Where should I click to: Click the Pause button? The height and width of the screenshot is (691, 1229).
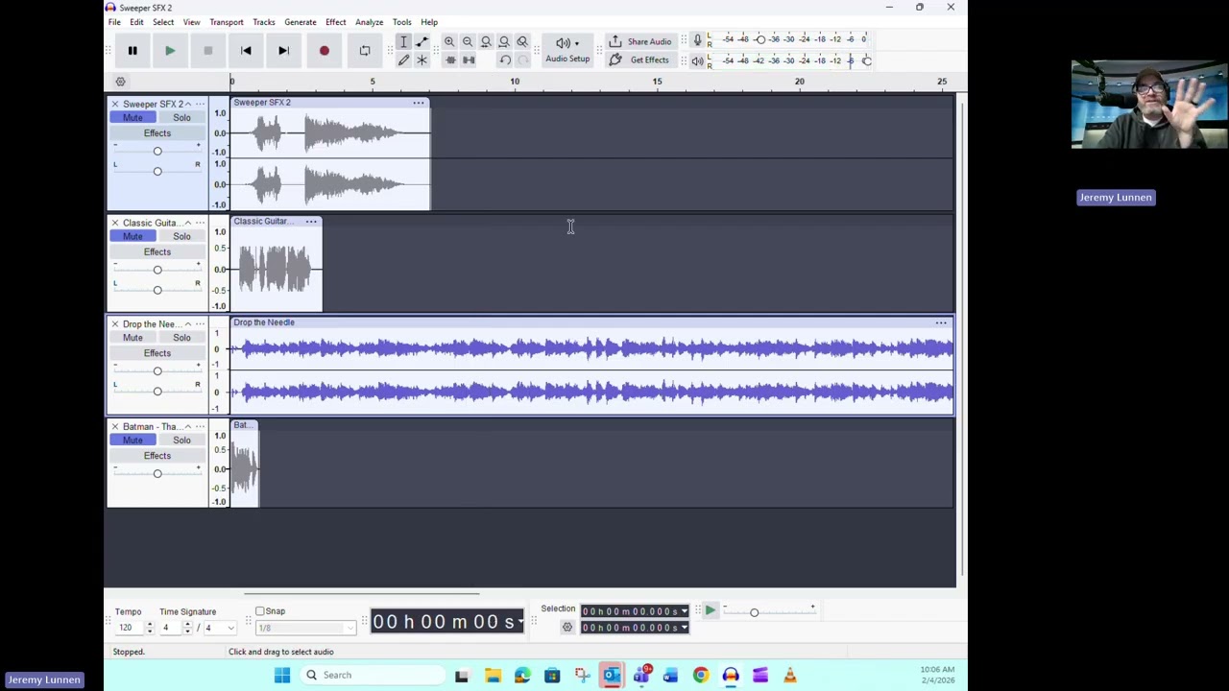click(x=133, y=51)
